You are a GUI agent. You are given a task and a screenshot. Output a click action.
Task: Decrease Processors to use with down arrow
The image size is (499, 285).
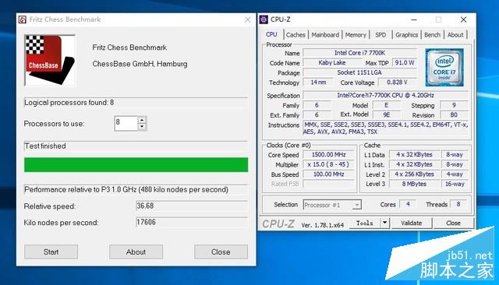[142, 127]
